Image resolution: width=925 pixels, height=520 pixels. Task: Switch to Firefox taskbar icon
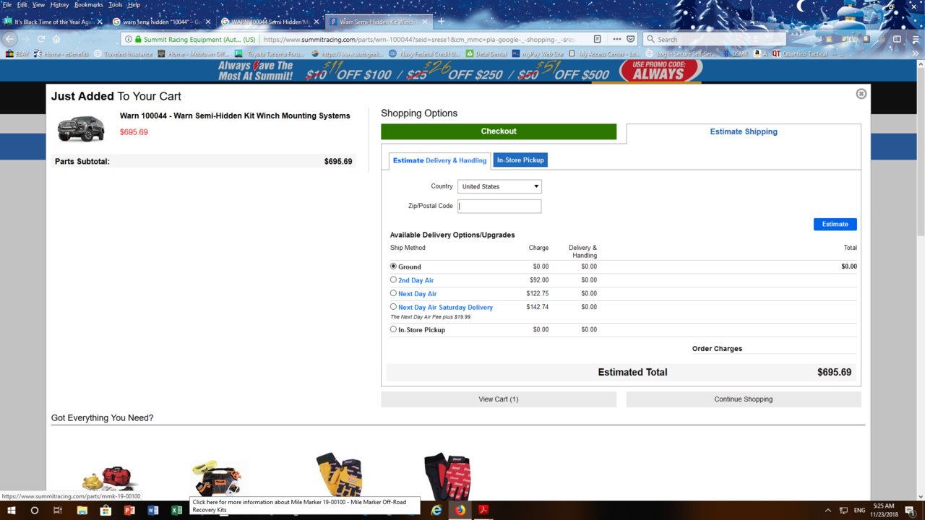click(x=460, y=511)
